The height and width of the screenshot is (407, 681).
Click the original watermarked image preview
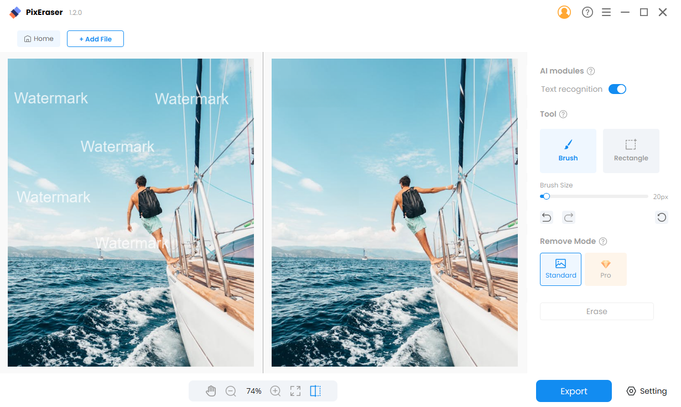click(131, 212)
